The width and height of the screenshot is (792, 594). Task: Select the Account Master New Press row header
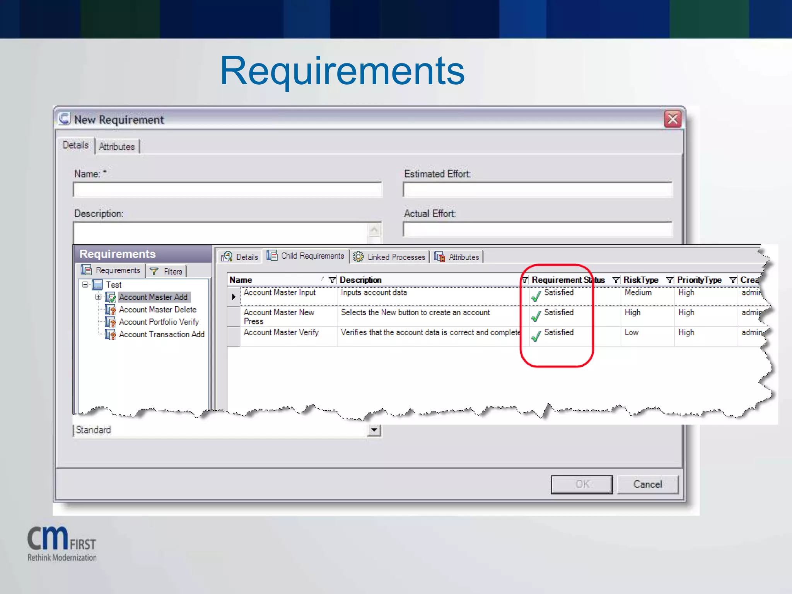234,316
